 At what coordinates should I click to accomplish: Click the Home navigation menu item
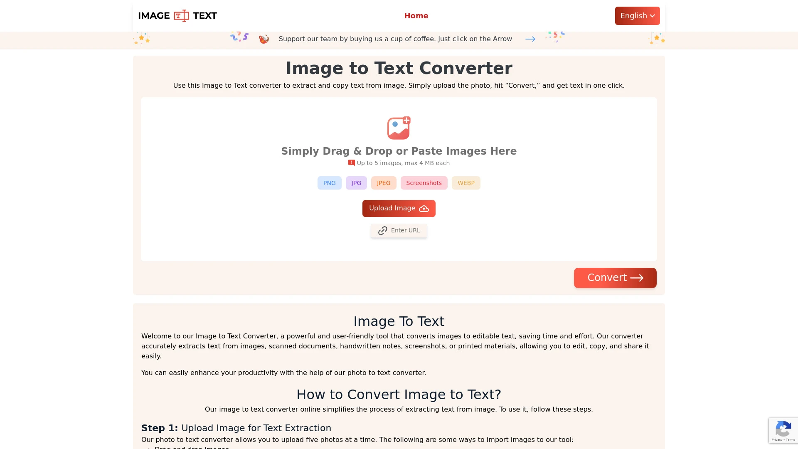(416, 15)
